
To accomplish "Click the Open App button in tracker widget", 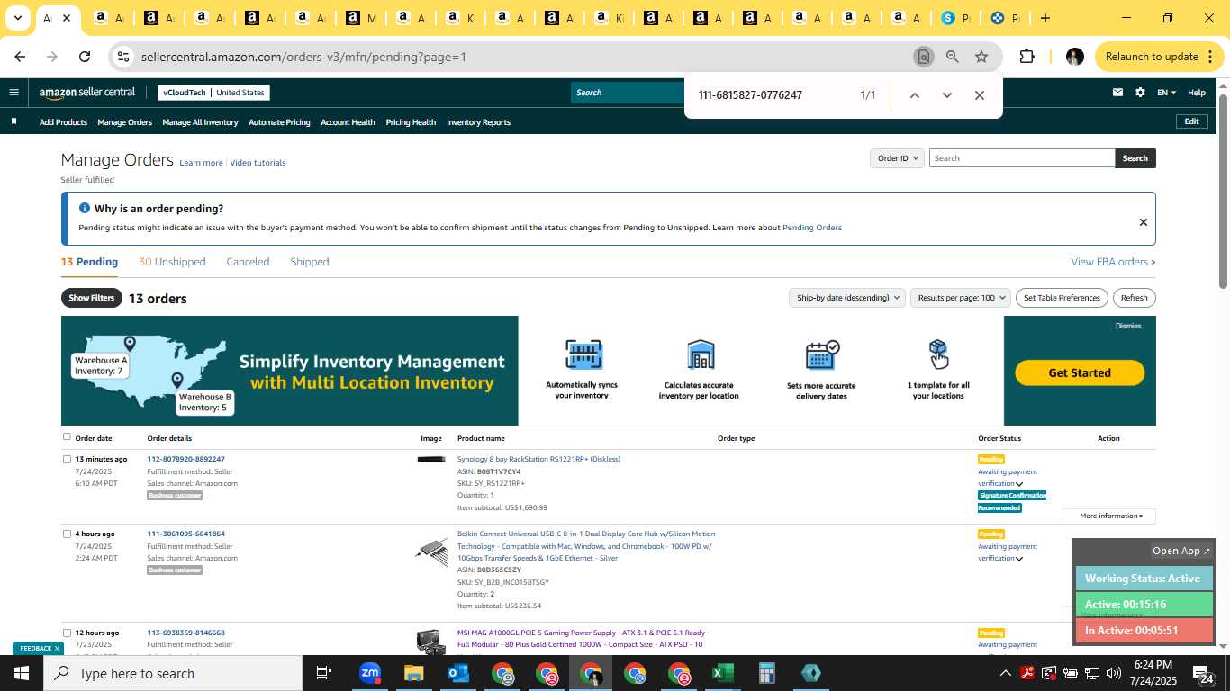I will pos(1181,551).
